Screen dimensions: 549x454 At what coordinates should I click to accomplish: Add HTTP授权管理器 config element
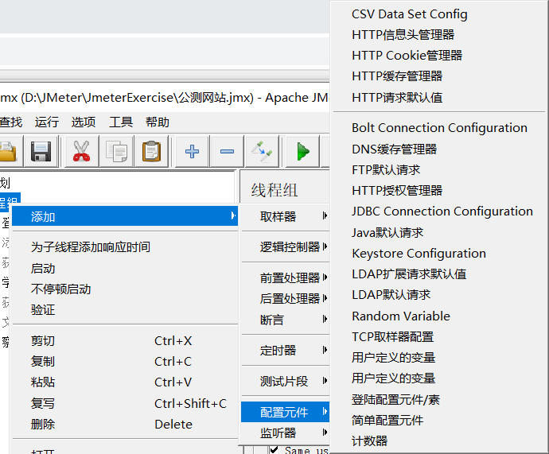point(439,190)
